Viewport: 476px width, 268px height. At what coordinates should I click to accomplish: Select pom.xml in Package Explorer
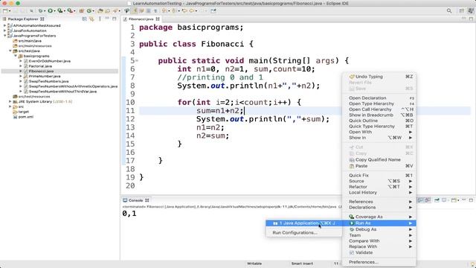(26, 117)
